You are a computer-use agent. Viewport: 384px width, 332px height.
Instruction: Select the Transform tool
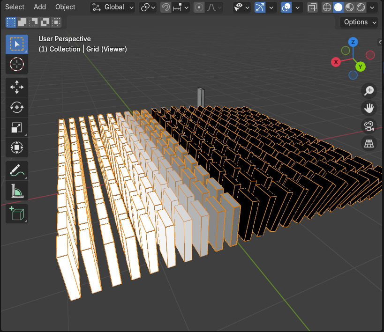click(x=17, y=148)
